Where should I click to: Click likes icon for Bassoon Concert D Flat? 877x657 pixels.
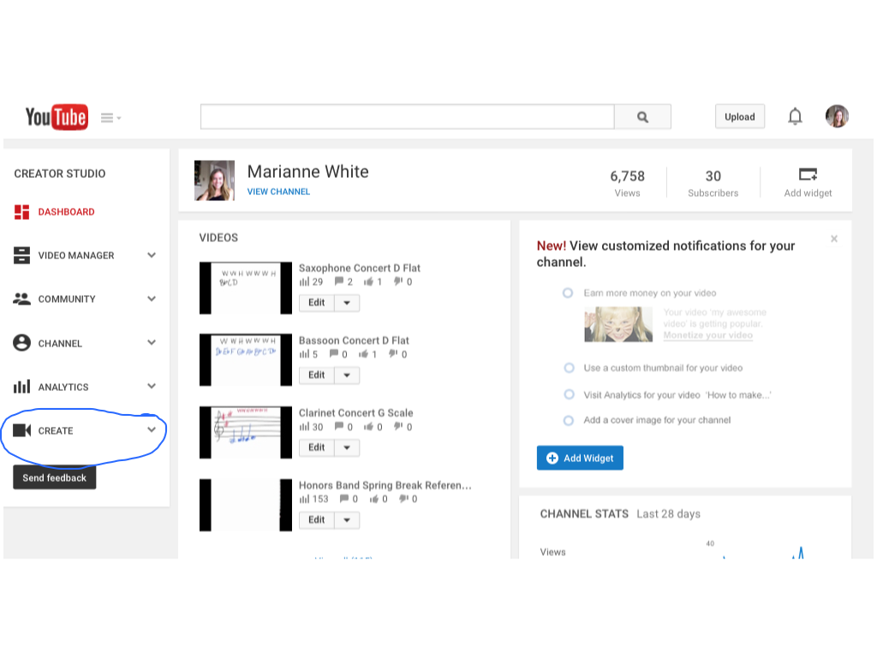point(363,353)
